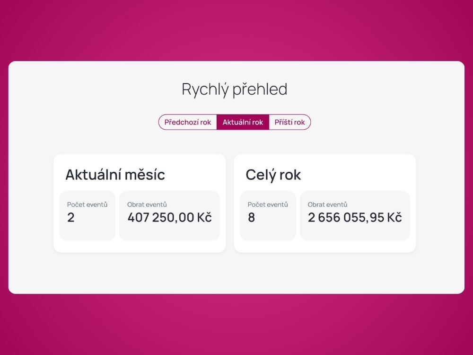Open Počet eventů tile in Aktuální měsíc
Screen dimensions: 473x355
click(x=88, y=215)
